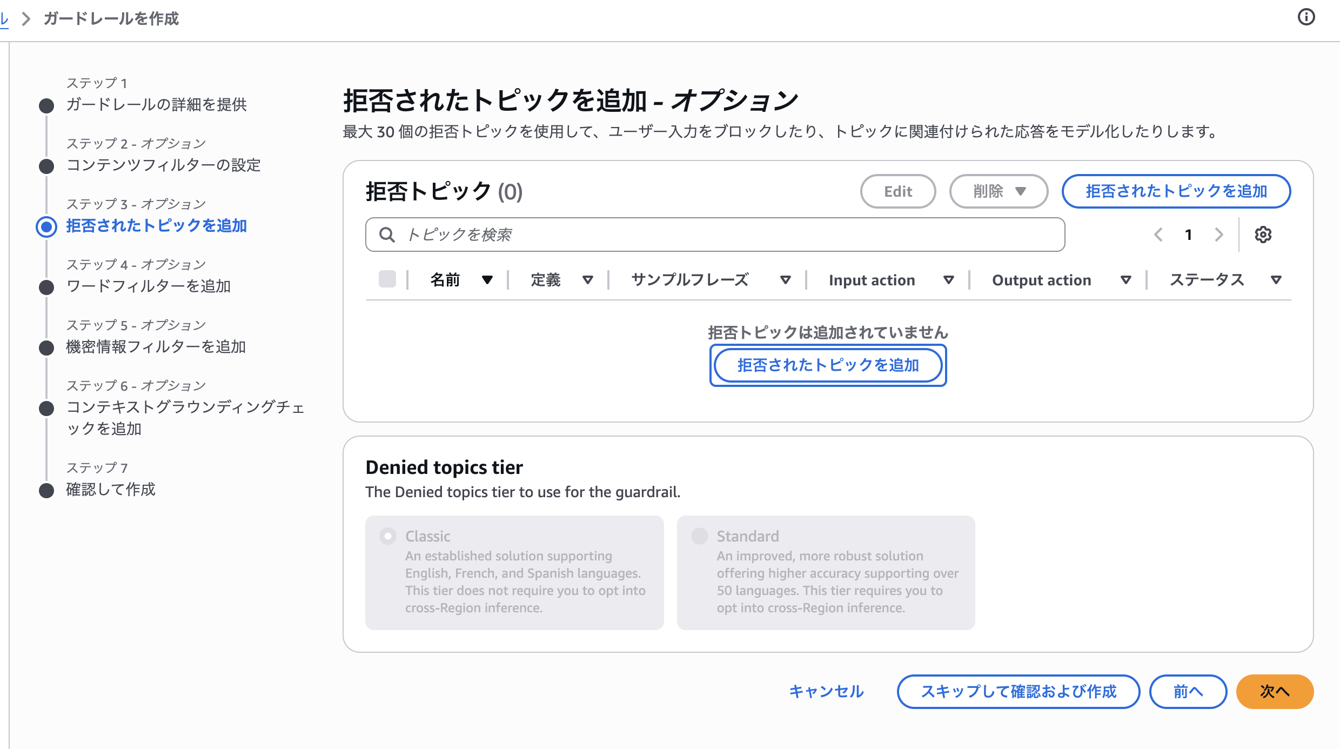This screenshot has height=749, width=1340.
Task: Click スキップして確認および作成 button
Action: click(1018, 692)
